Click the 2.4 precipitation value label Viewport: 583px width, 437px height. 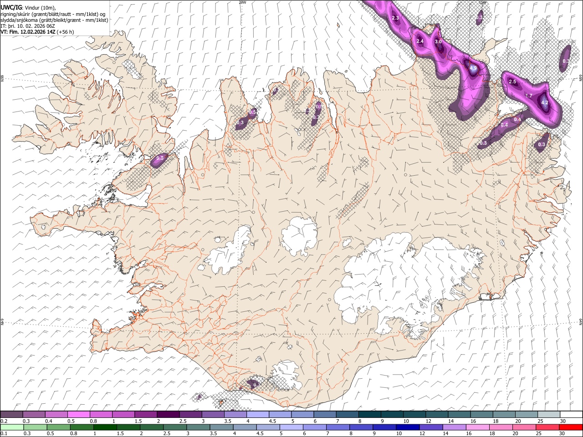pos(420,41)
